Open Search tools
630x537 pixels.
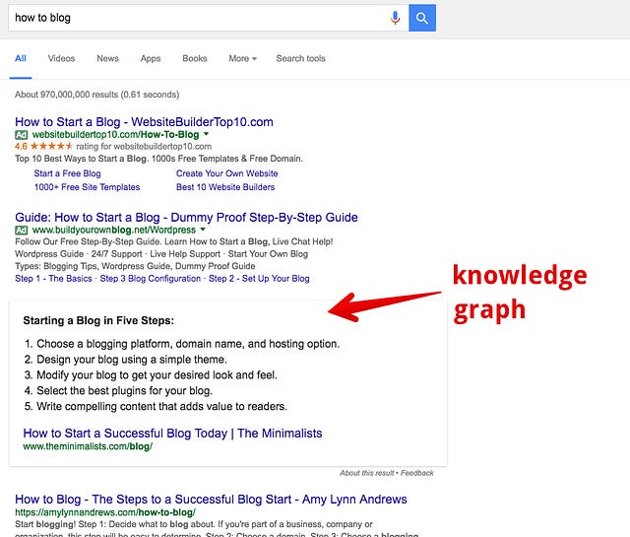[300, 59]
